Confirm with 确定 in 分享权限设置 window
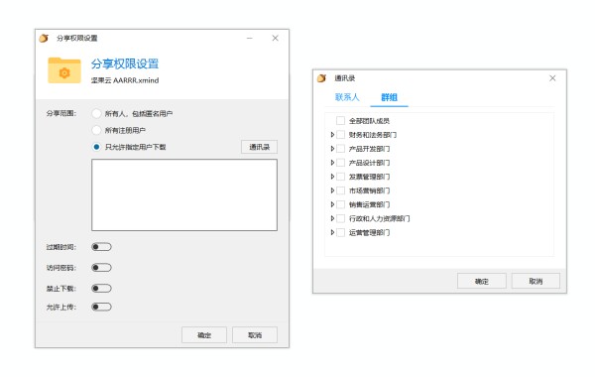Image resolution: width=595 pixels, height=377 pixels. pos(204,335)
